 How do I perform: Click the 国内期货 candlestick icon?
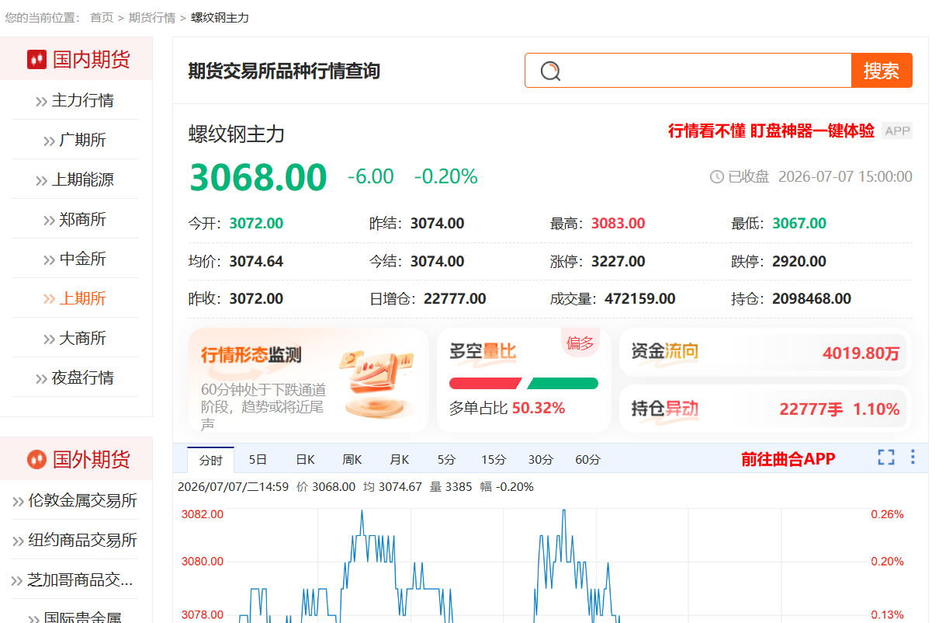coord(36,59)
